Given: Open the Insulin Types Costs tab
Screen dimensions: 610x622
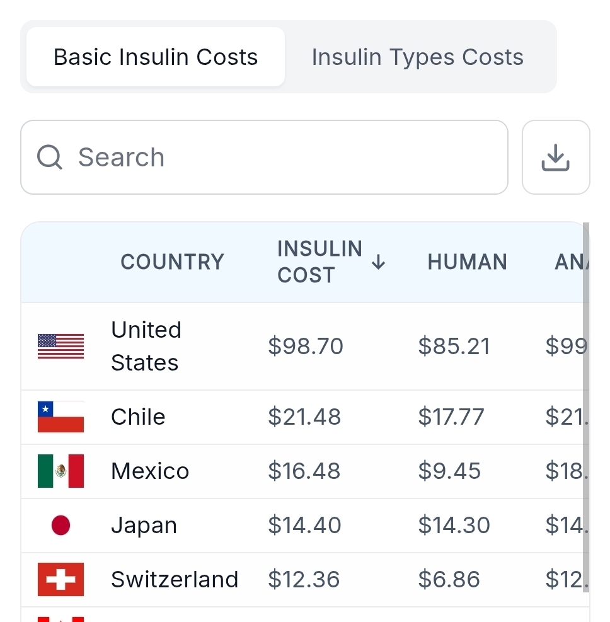Looking at the screenshot, I should click(x=417, y=57).
